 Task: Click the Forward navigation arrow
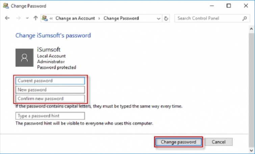18,18
